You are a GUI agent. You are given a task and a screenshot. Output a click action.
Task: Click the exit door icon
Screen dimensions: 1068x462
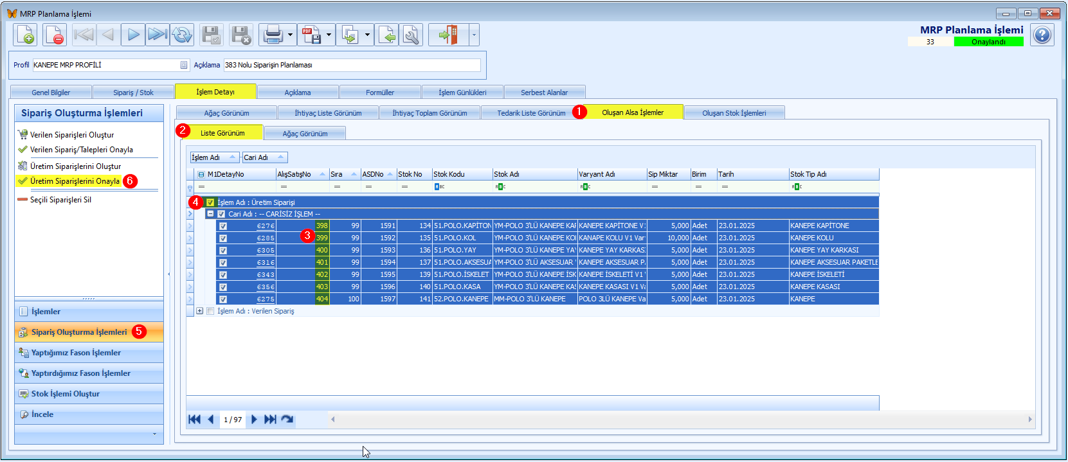click(x=448, y=35)
